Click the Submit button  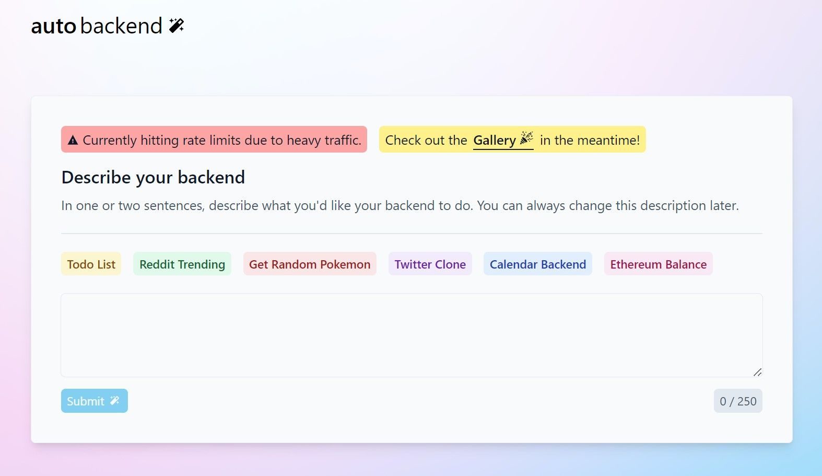[95, 401]
